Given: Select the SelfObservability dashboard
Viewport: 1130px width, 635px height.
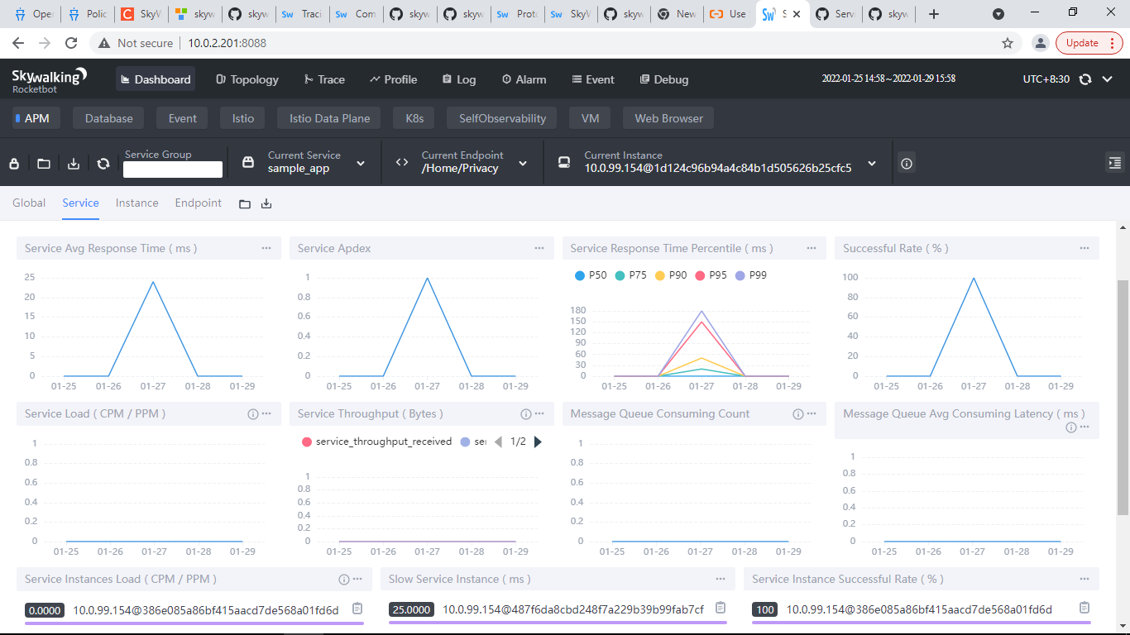Looking at the screenshot, I should click(x=501, y=117).
